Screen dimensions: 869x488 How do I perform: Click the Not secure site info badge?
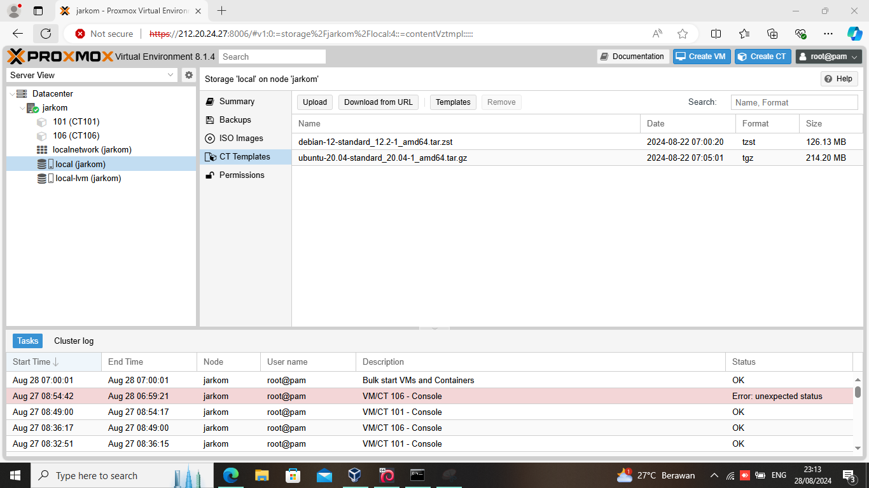[x=104, y=34]
